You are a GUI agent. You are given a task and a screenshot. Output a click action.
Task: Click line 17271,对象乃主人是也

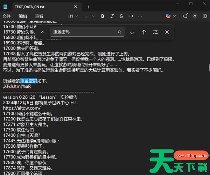(26, 125)
